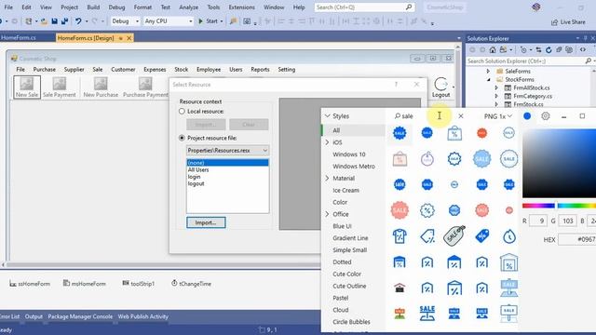Image resolution: width=596 pixels, height=335 pixels.
Task: Click the hue rainbow slider
Action: (559, 206)
